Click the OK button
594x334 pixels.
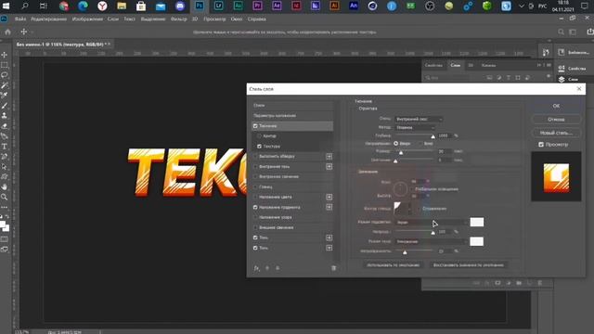coord(556,106)
